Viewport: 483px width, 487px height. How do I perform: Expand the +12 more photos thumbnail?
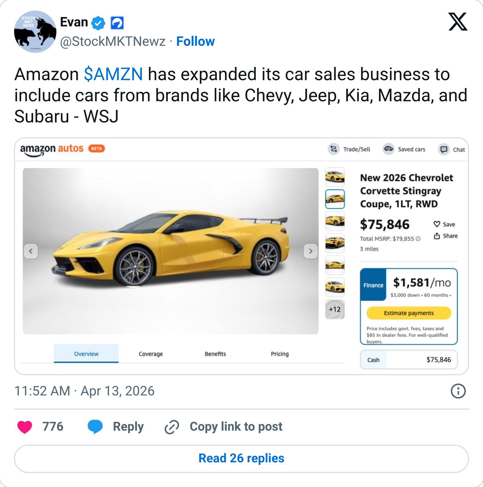pyautogui.click(x=335, y=309)
